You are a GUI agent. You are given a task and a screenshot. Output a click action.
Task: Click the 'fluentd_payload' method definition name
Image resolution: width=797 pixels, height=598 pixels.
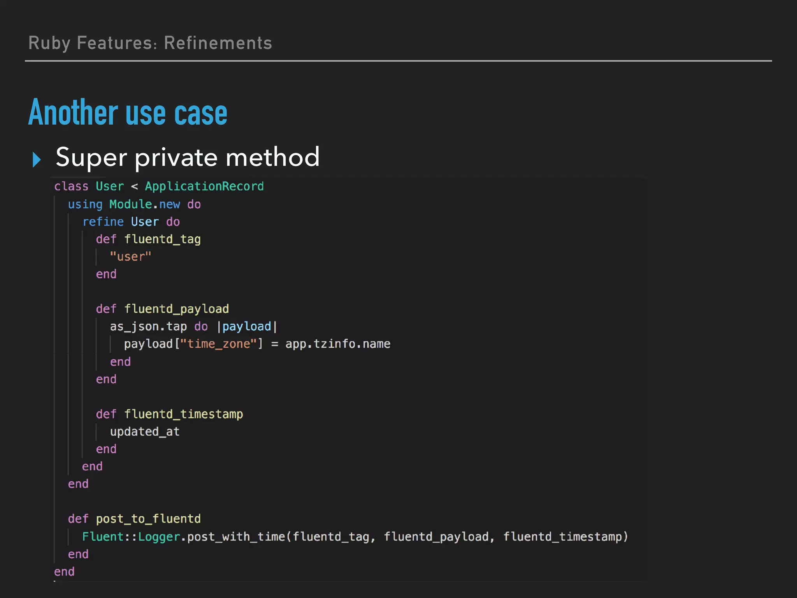(176, 309)
